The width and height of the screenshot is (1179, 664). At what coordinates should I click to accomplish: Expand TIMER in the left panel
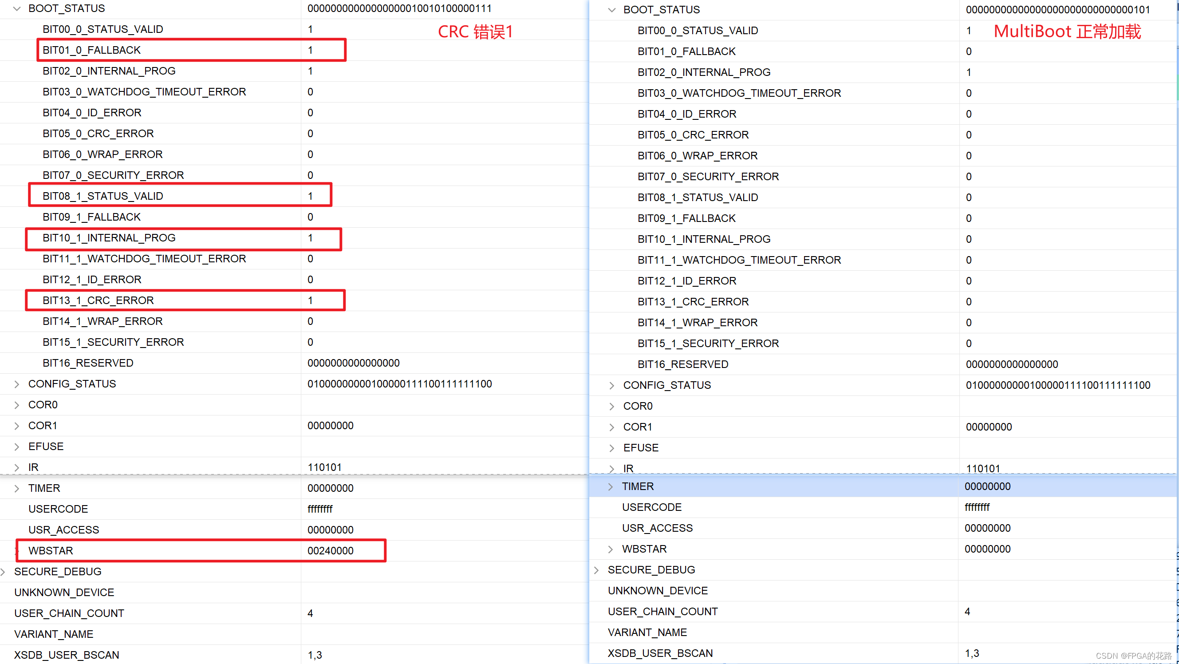tap(17, 489)
